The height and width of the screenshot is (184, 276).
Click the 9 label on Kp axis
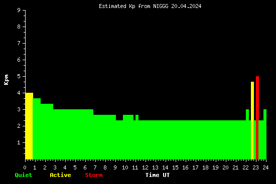(19, 10)
